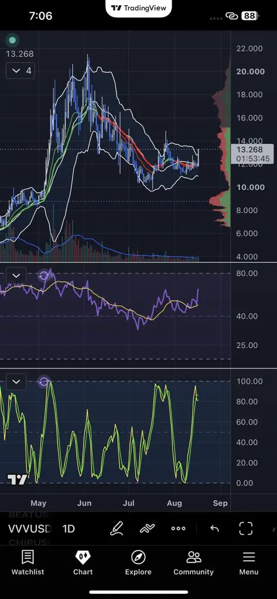Change the 1D timeframe interval
277x599 pixels.
point(69,529)
